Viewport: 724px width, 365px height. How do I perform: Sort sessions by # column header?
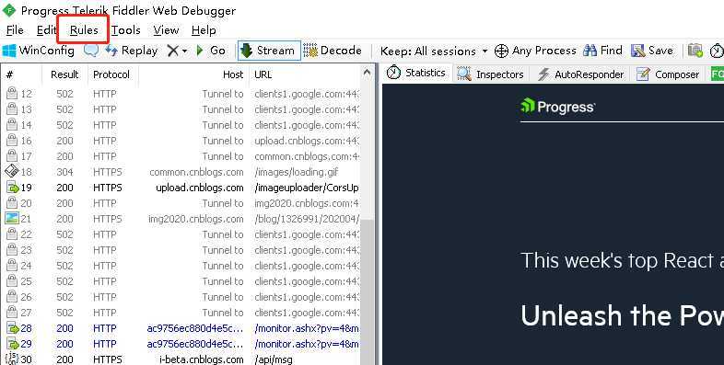(10, 74)
